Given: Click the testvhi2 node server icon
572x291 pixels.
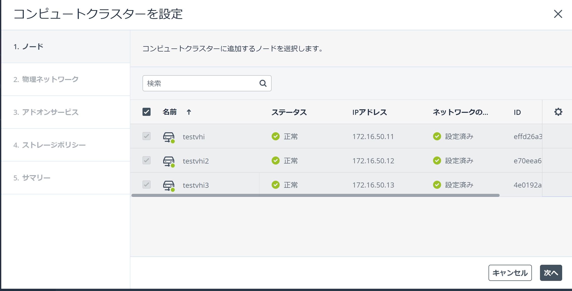Looking at the screenshot, I should tap(168, 161).
